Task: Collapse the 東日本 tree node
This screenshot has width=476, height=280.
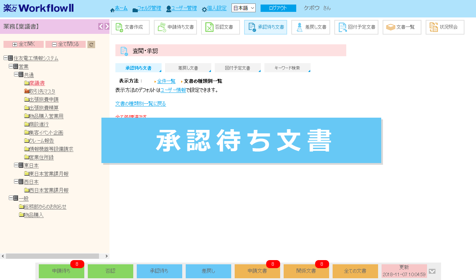Action: pos(16,165)
